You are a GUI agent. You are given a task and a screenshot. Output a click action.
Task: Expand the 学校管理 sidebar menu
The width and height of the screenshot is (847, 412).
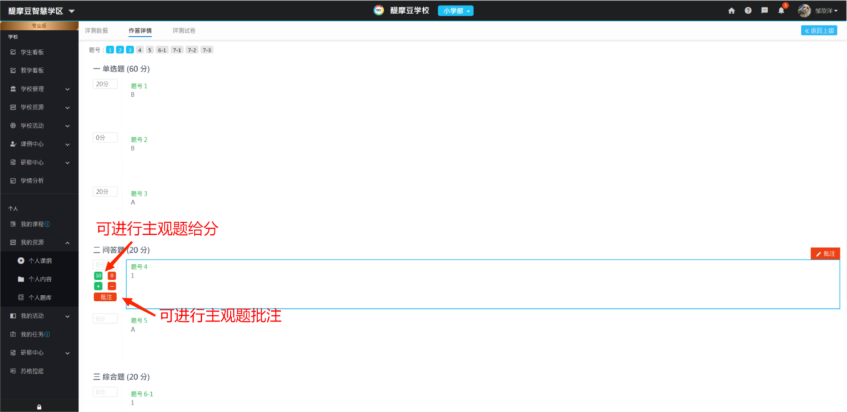click(39, 89)
